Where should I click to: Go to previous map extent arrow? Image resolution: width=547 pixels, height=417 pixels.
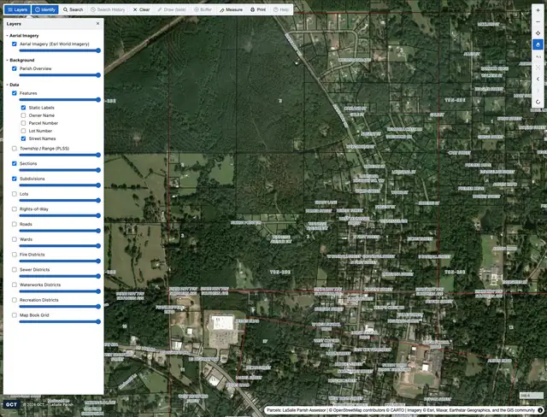coord(538,79)
